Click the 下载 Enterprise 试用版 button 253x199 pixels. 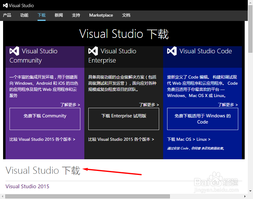[123, 119]
